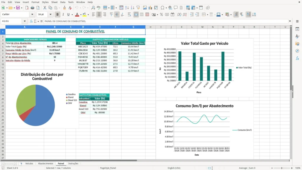Image resolution: width=302 pixels, height=170 pixels.
Task: Click the Function Wizard fx button
Action: [x=31, y=21]
